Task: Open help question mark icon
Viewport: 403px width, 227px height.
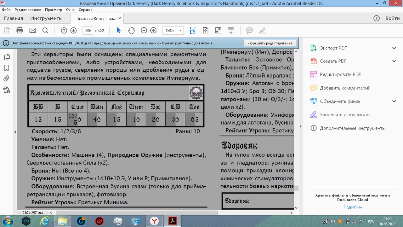Action: coord(377,18)
